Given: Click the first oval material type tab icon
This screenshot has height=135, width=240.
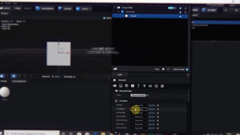Looking at the screenshot, I should tap(115, 86).
